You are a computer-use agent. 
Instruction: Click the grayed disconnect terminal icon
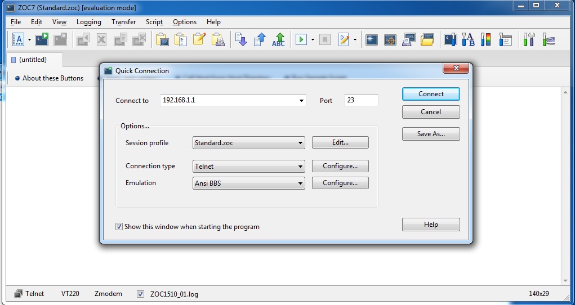point(60,39)
